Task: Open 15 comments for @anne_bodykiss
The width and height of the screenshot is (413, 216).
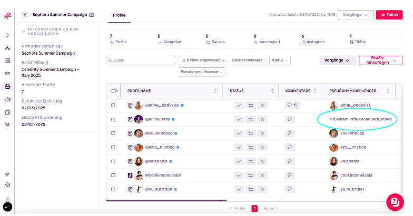Action: point(292,105)
